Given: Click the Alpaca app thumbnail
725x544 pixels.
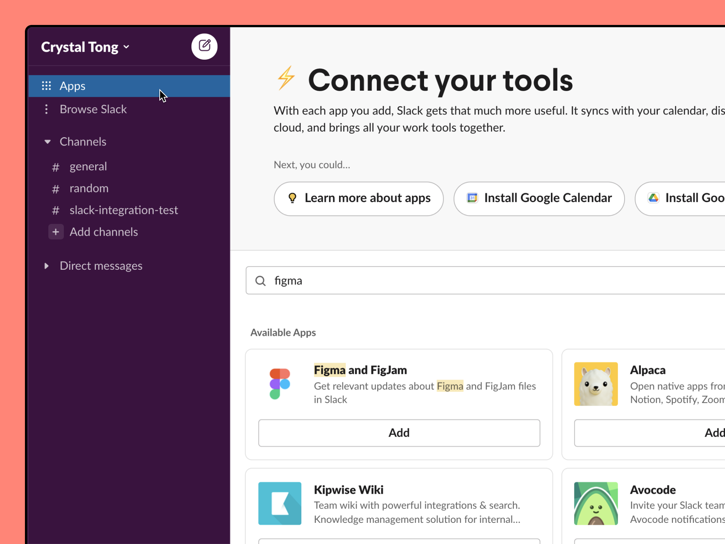Looking at the screenshot, I should coord(596,384).
